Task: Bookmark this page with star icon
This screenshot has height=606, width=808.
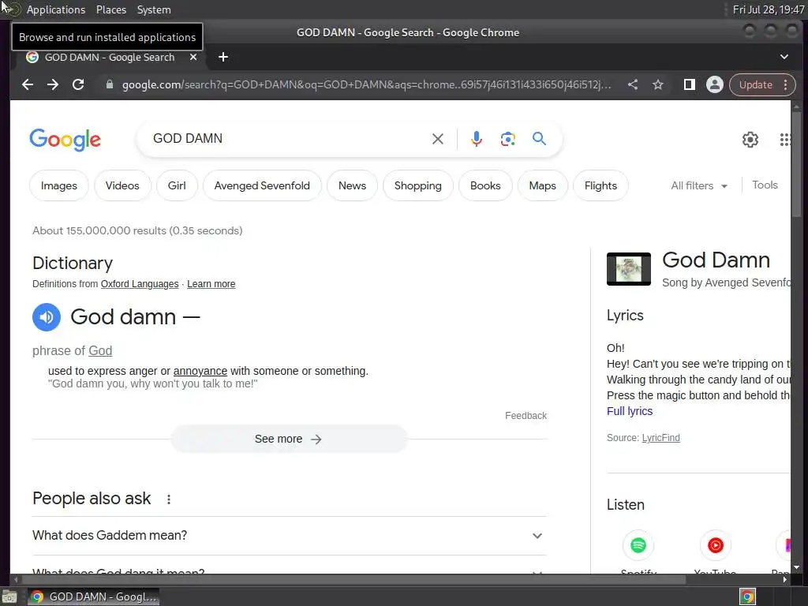Action: tap(658, 84)
